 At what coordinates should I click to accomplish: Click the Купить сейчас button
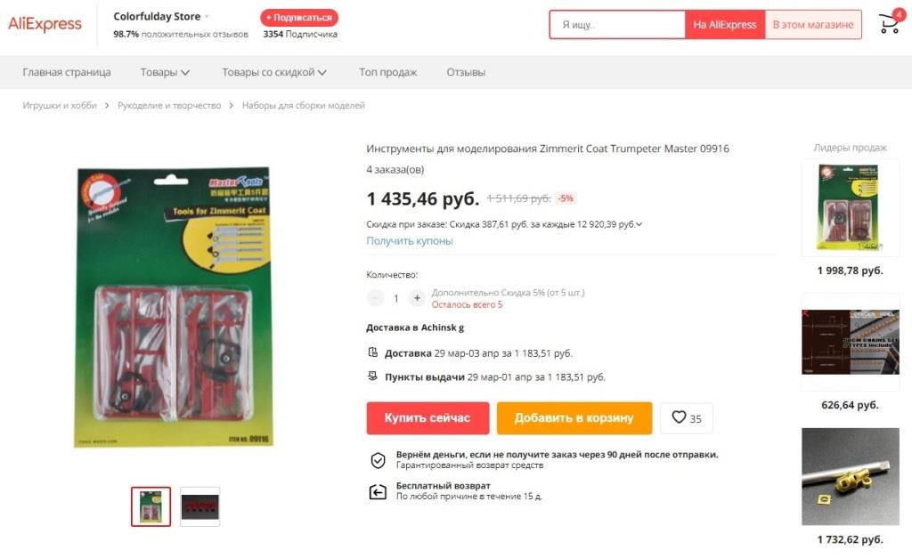(x=427, y=418)
